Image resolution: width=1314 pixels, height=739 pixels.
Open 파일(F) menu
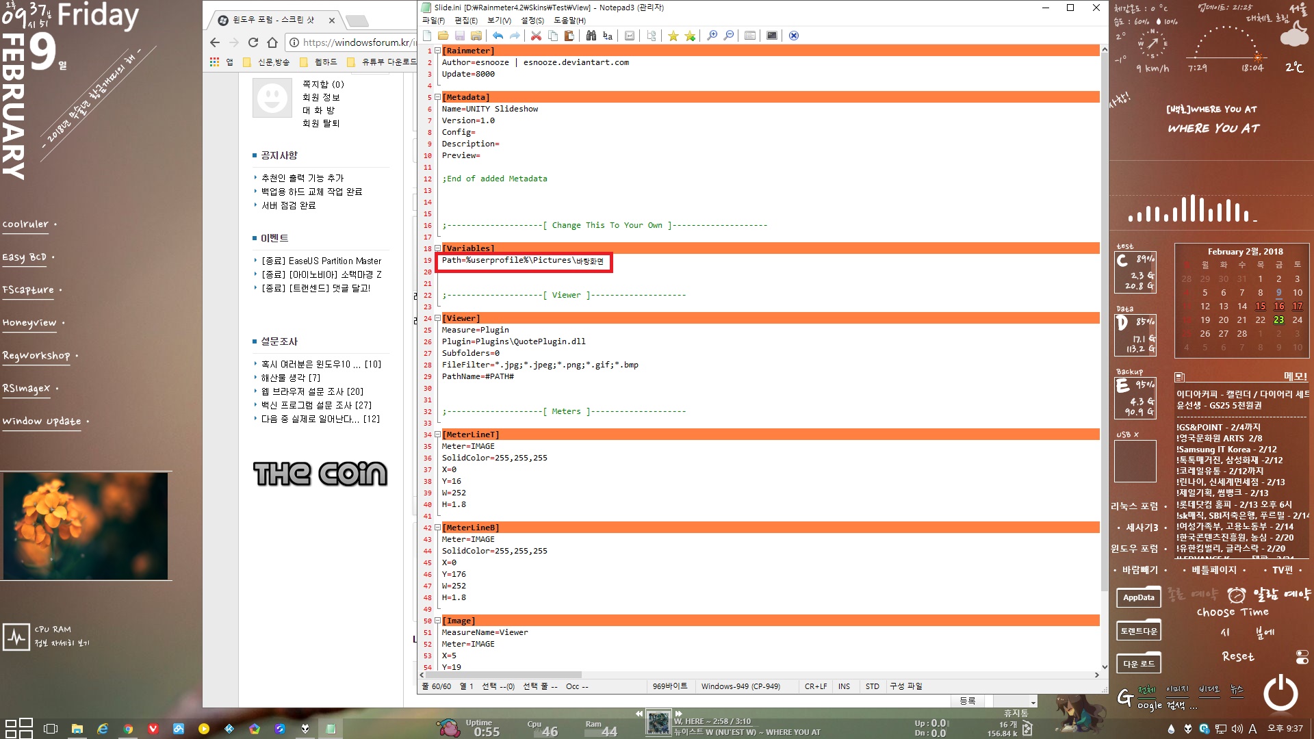[433, 21]
